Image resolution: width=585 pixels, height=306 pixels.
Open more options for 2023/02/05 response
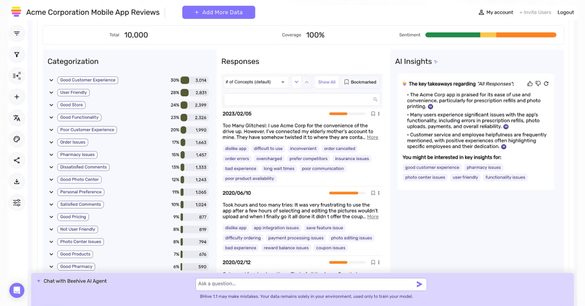(x=379, y=114)
